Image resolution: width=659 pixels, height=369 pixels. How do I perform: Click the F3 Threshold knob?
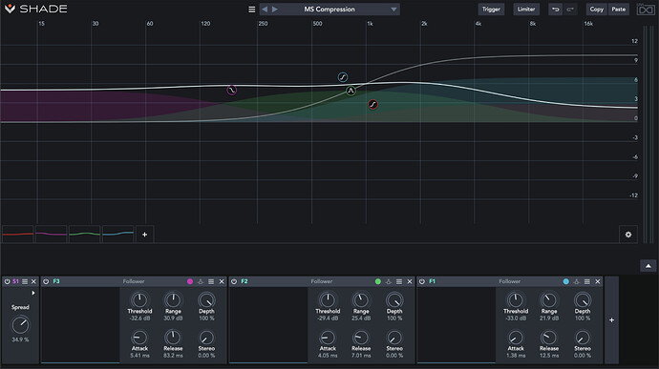pyautogui.click(x=139, y=300)
